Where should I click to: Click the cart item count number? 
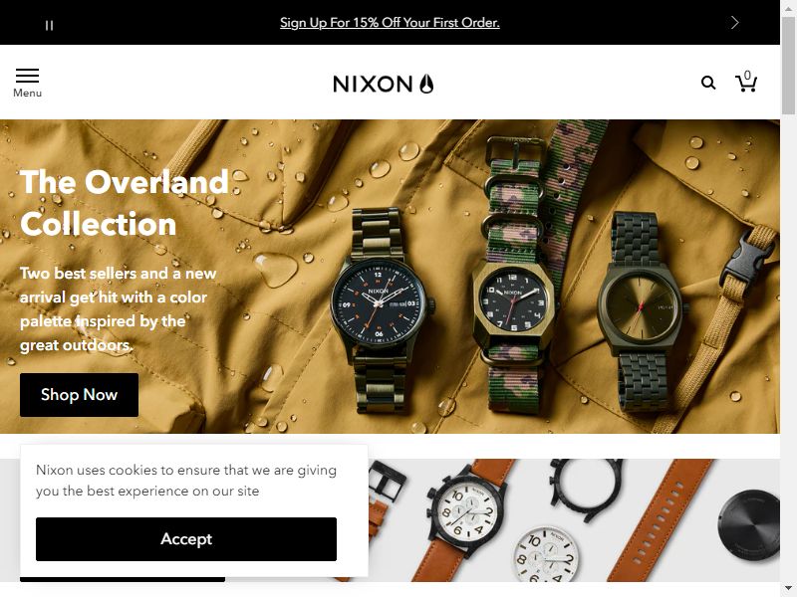[747, 76]
